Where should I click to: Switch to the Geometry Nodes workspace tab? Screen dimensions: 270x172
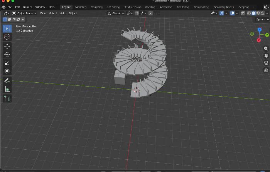tap(224, 7)
